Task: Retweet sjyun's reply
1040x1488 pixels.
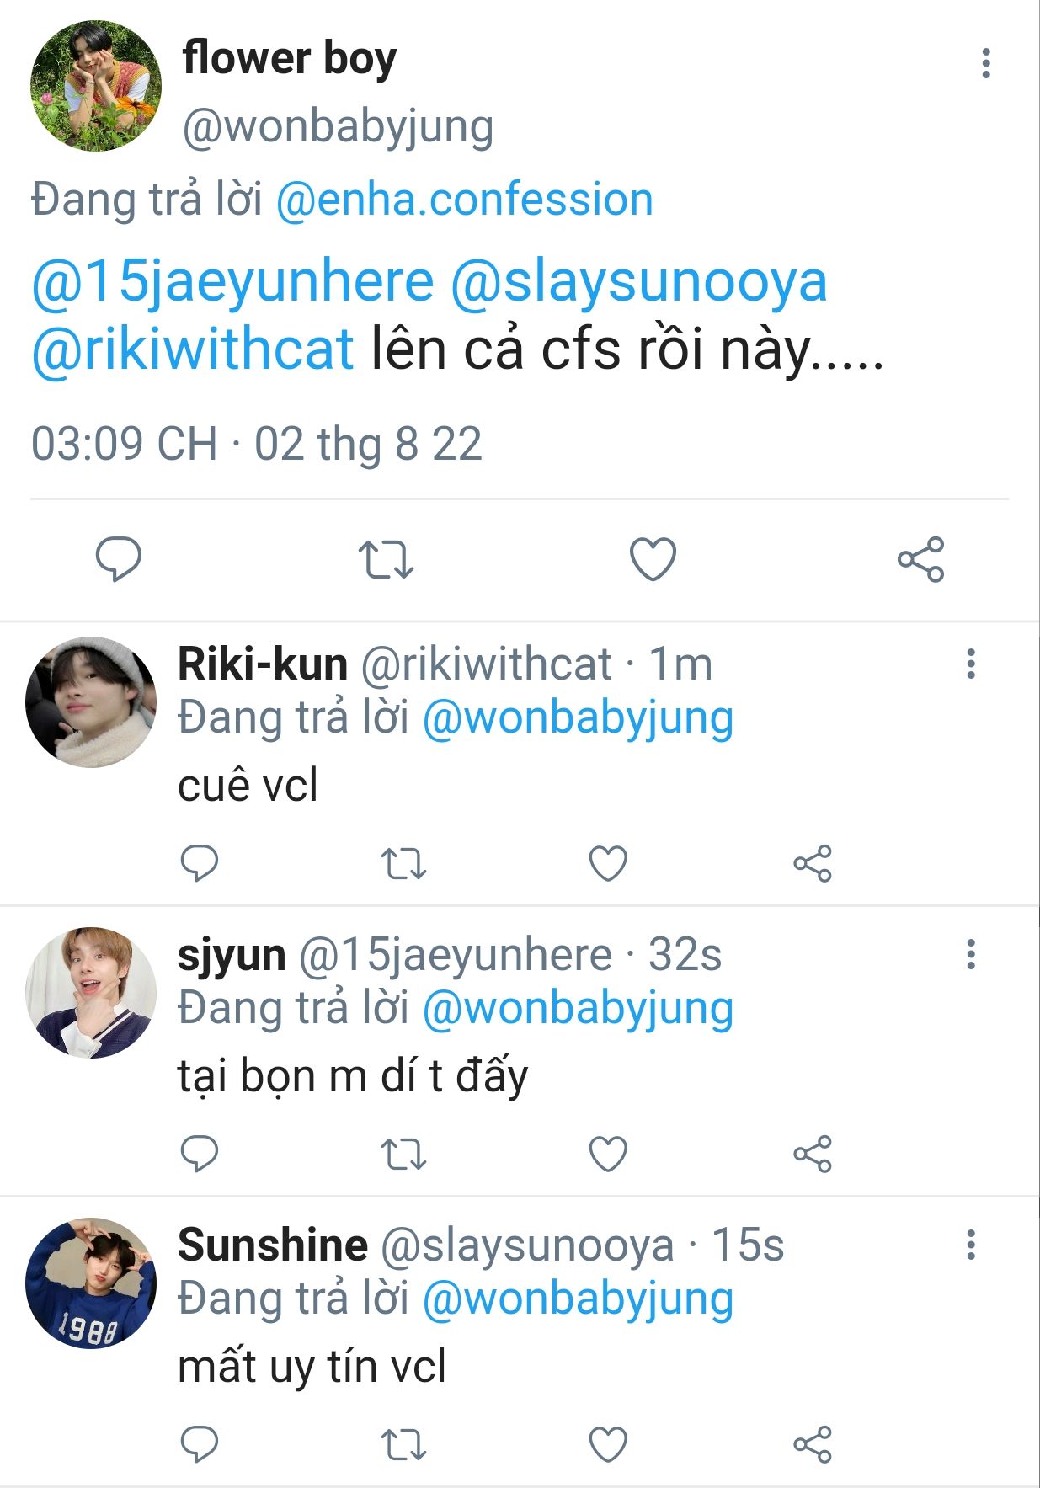Action: [404, 1154]
